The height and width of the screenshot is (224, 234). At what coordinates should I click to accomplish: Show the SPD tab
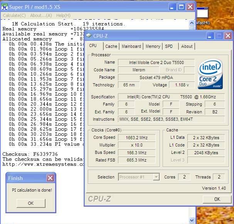coord(169,46)
